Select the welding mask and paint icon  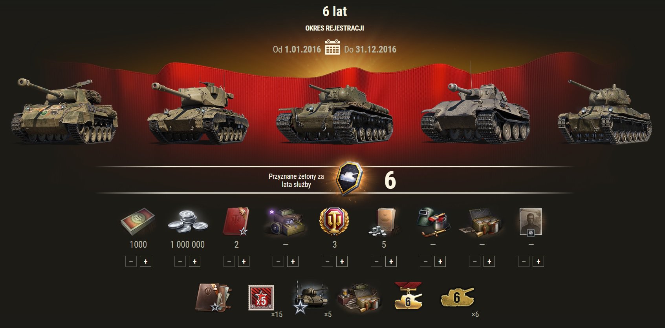tap(433, 222)
